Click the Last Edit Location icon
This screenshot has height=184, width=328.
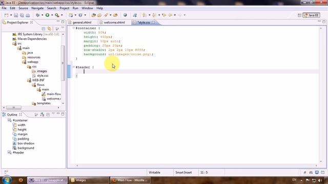tap(164, 15)
